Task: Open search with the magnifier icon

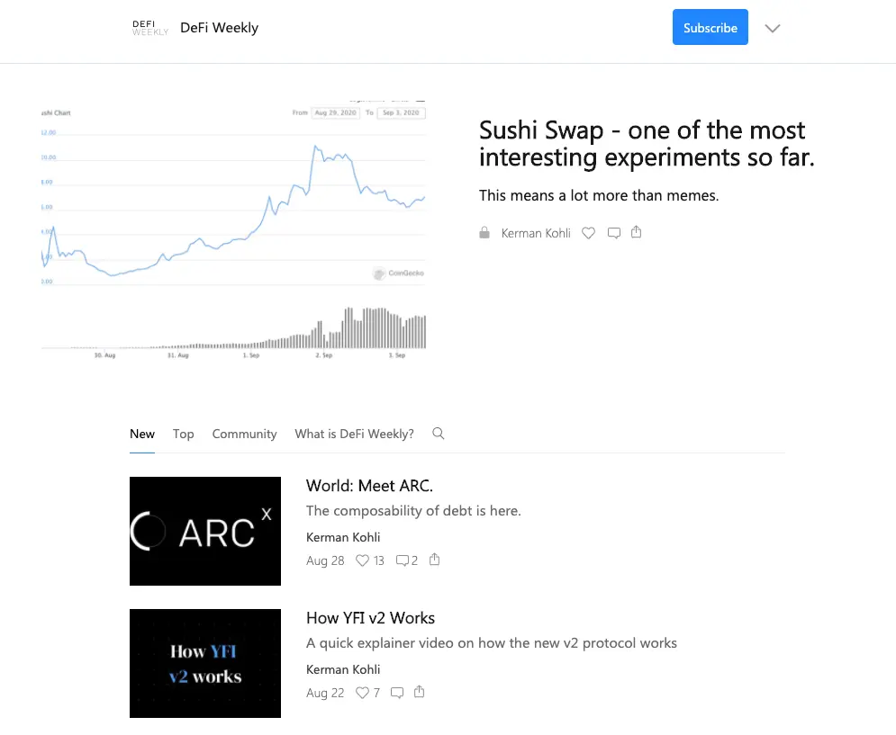Action: 439,434
